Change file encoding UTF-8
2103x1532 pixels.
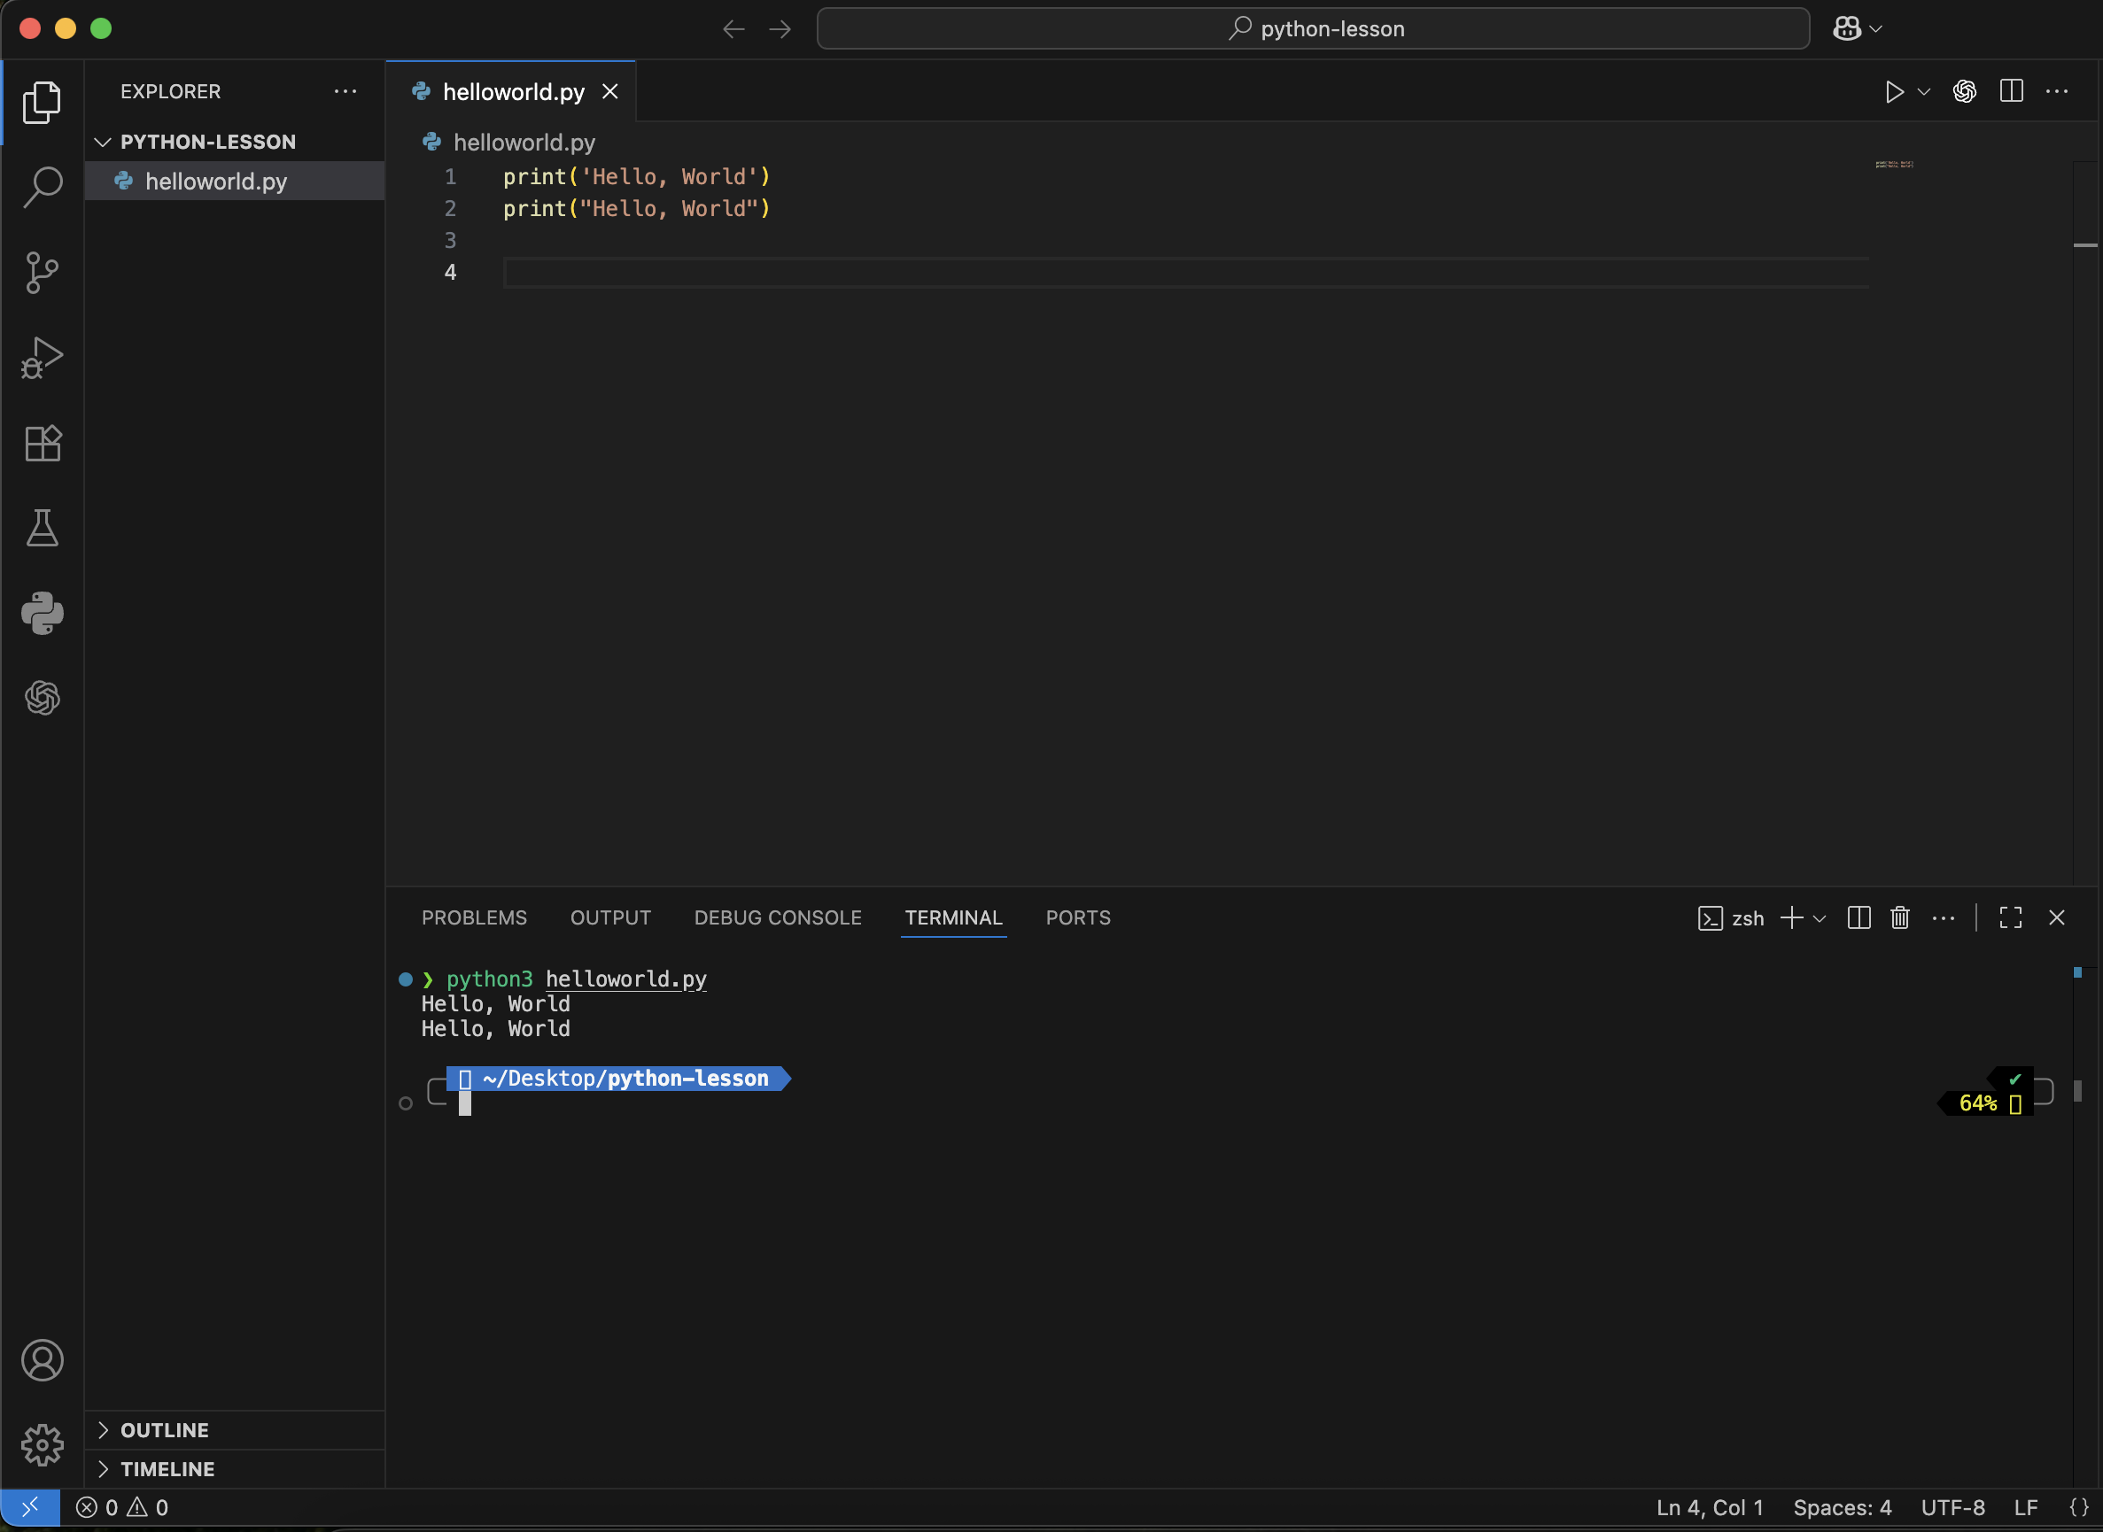[1952, 1507]
